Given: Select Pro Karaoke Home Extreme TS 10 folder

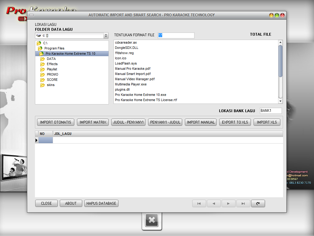Looking at the screenshot, I should [72, 53].
